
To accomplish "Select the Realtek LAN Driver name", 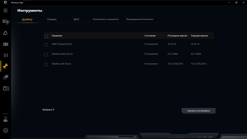I will tap(61, 64).
